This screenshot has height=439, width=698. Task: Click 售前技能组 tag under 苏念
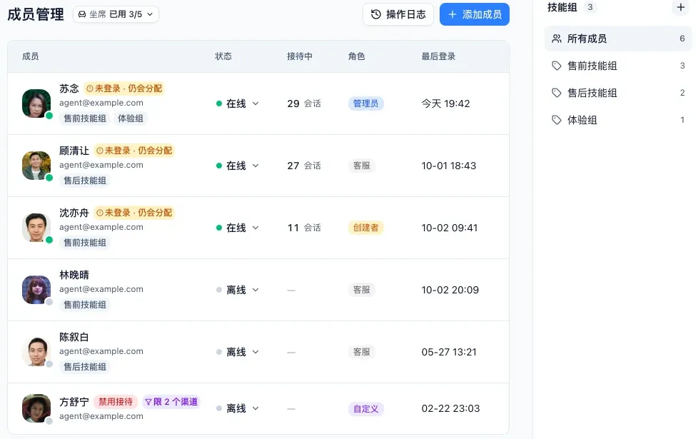[x=85, y=118]
